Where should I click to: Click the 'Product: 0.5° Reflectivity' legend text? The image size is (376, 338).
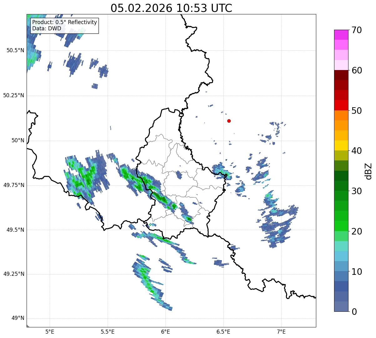click(x=64, y=23)
